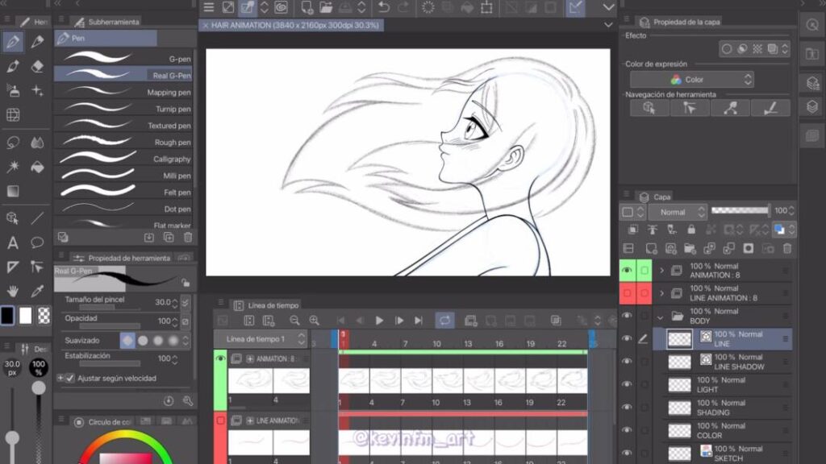Screen dimensions: 826x464
Task: Open Color expression dropdown
Action: (691, 80)
